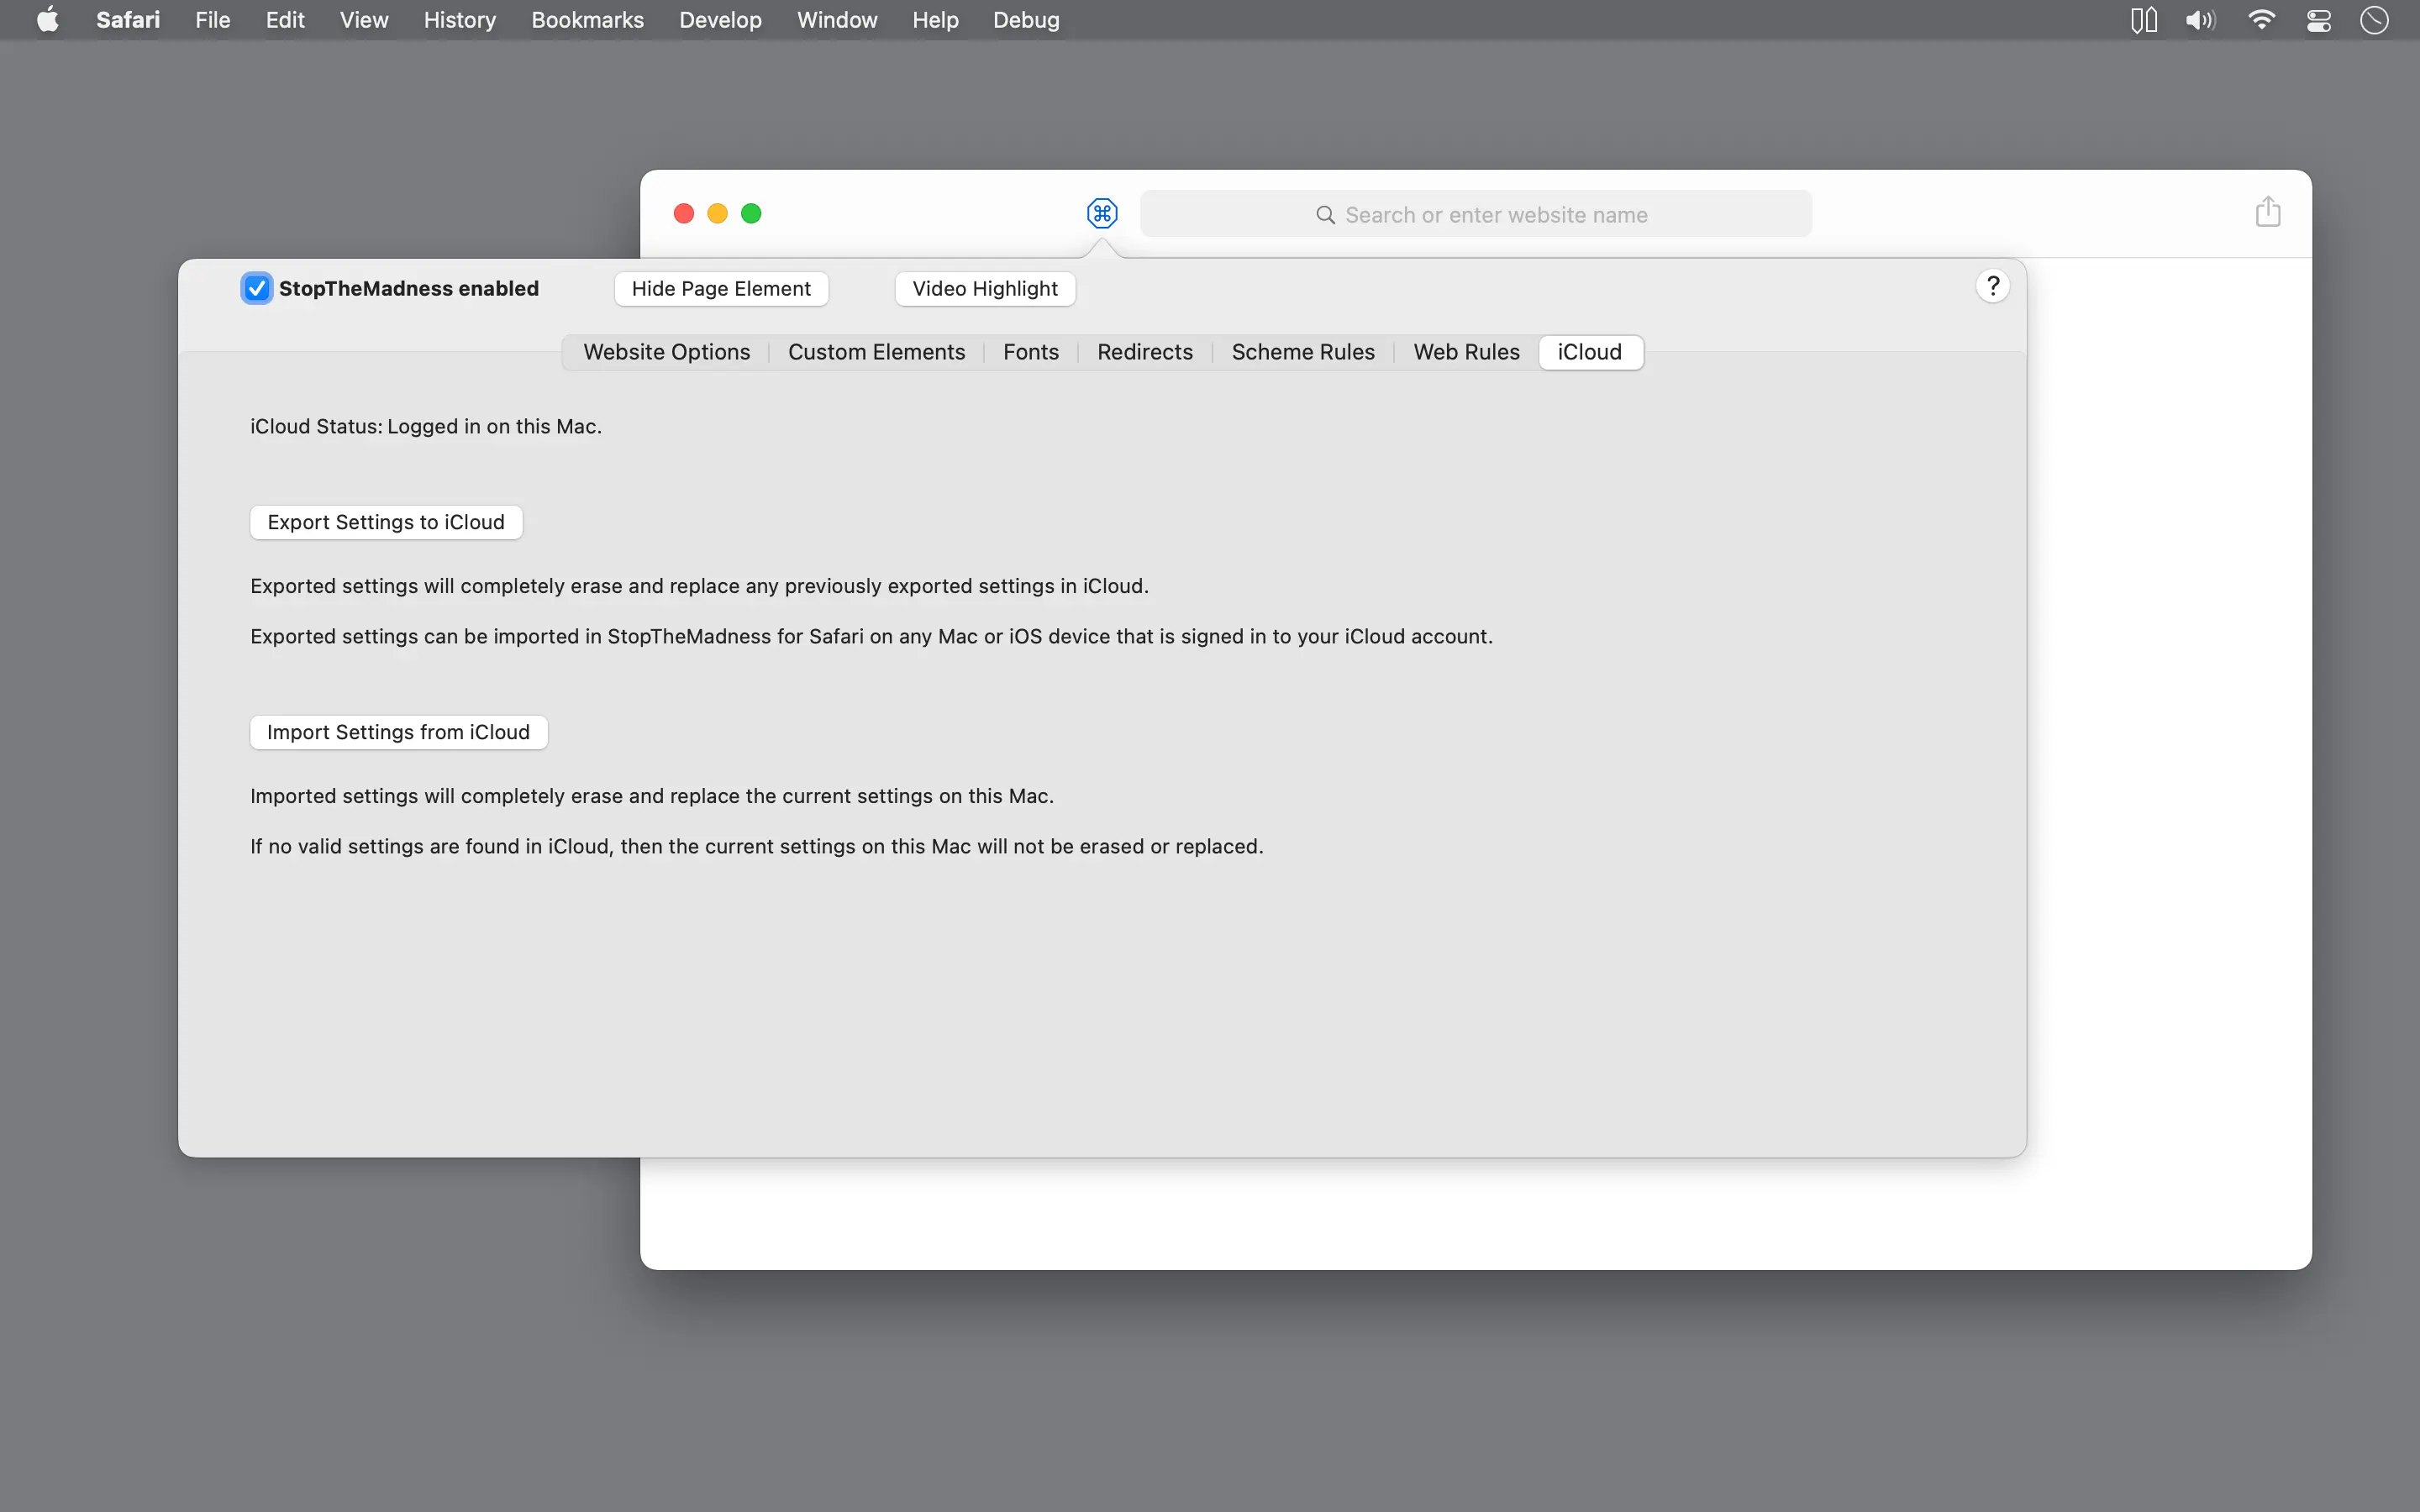Image resolution: width=2420 pixels, height=1512 pixels.
Task: Uncheck StopTheMadness enabled checkbox
Action: pyautogui.click(x=257, y=288)
